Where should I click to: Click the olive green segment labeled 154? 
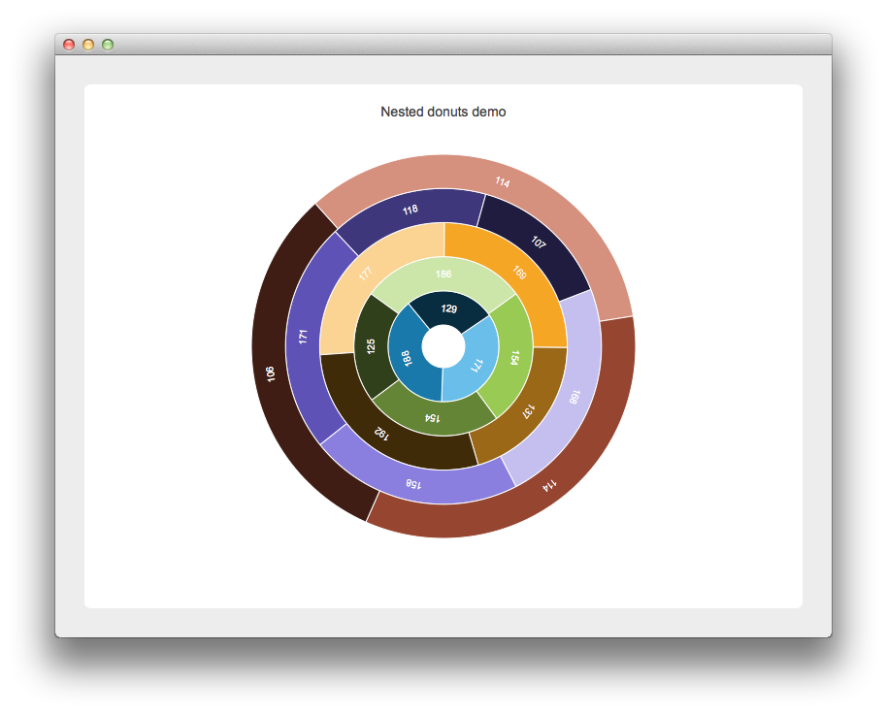pyautogui.click(x=433, y=416)
